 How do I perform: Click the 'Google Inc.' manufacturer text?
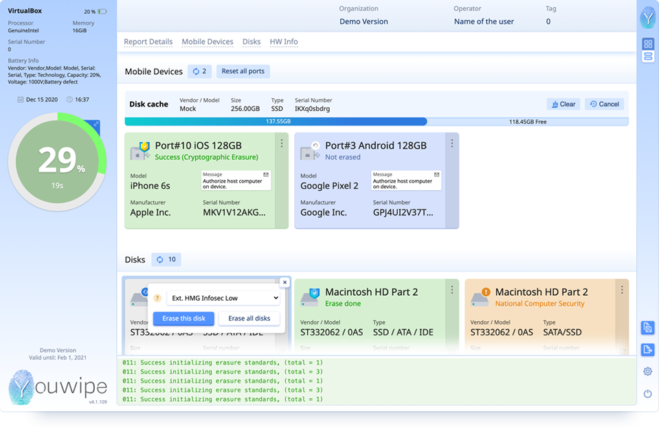tap(324, 212)
